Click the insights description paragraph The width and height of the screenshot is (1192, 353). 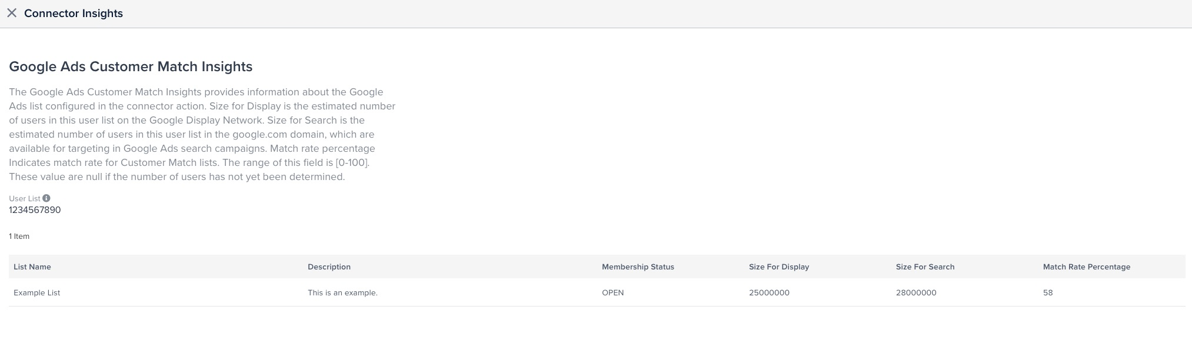coord(202,134)
